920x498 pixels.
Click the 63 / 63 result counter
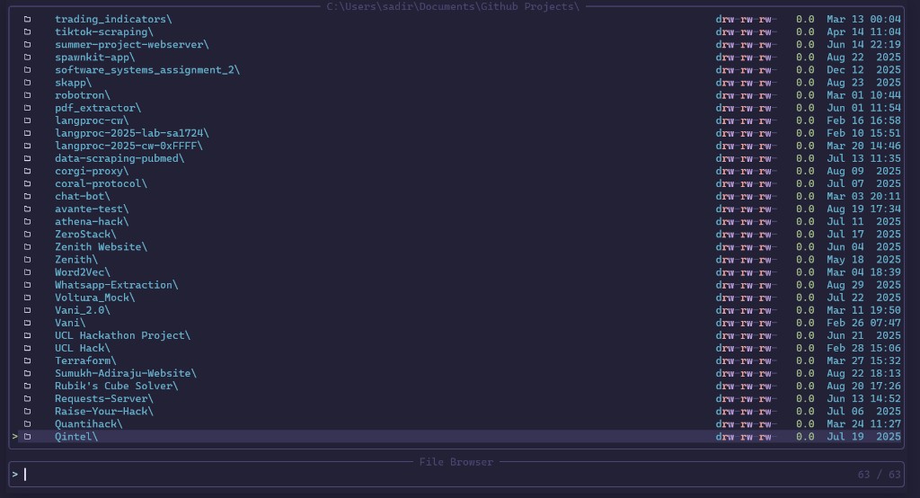click(879, 475)
